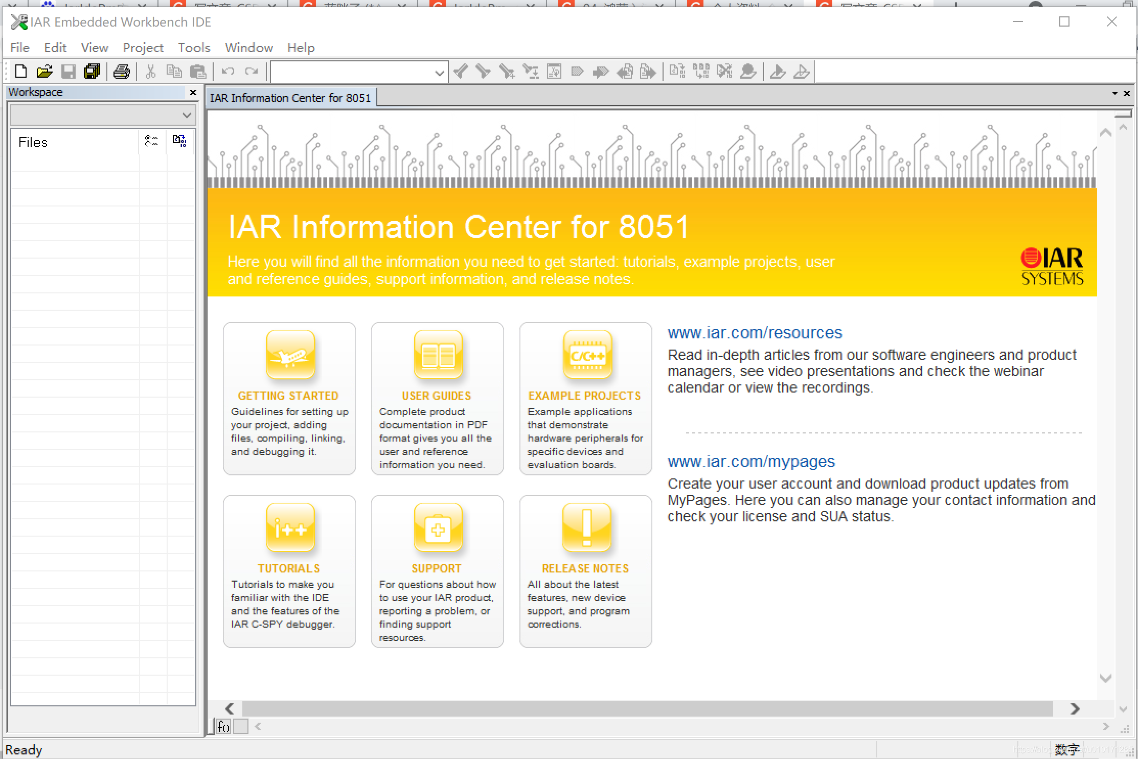The height and width of the screenshot is (759, 1138).
Task: Click the Save All icon
Action: point(92,72)
